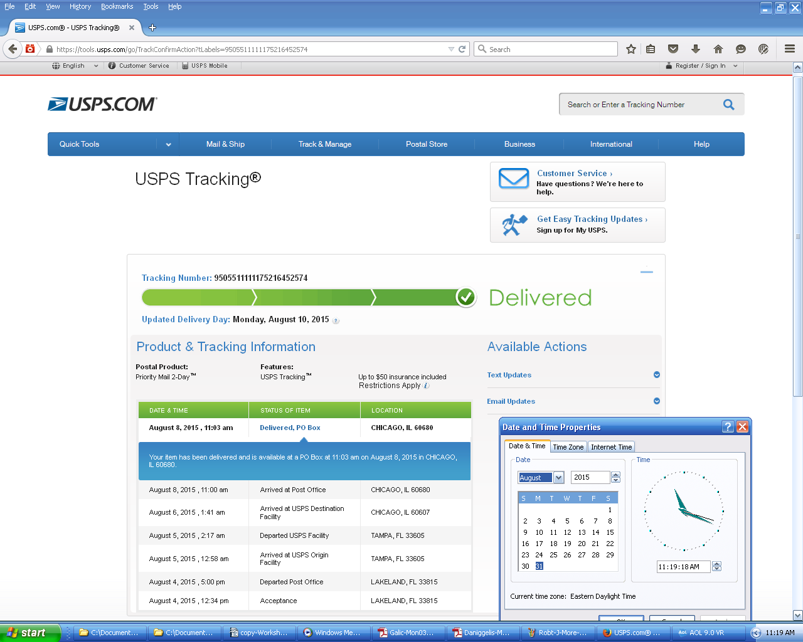Click the browser back arrow button
The image size is (803, 642).
coord(13,49)
